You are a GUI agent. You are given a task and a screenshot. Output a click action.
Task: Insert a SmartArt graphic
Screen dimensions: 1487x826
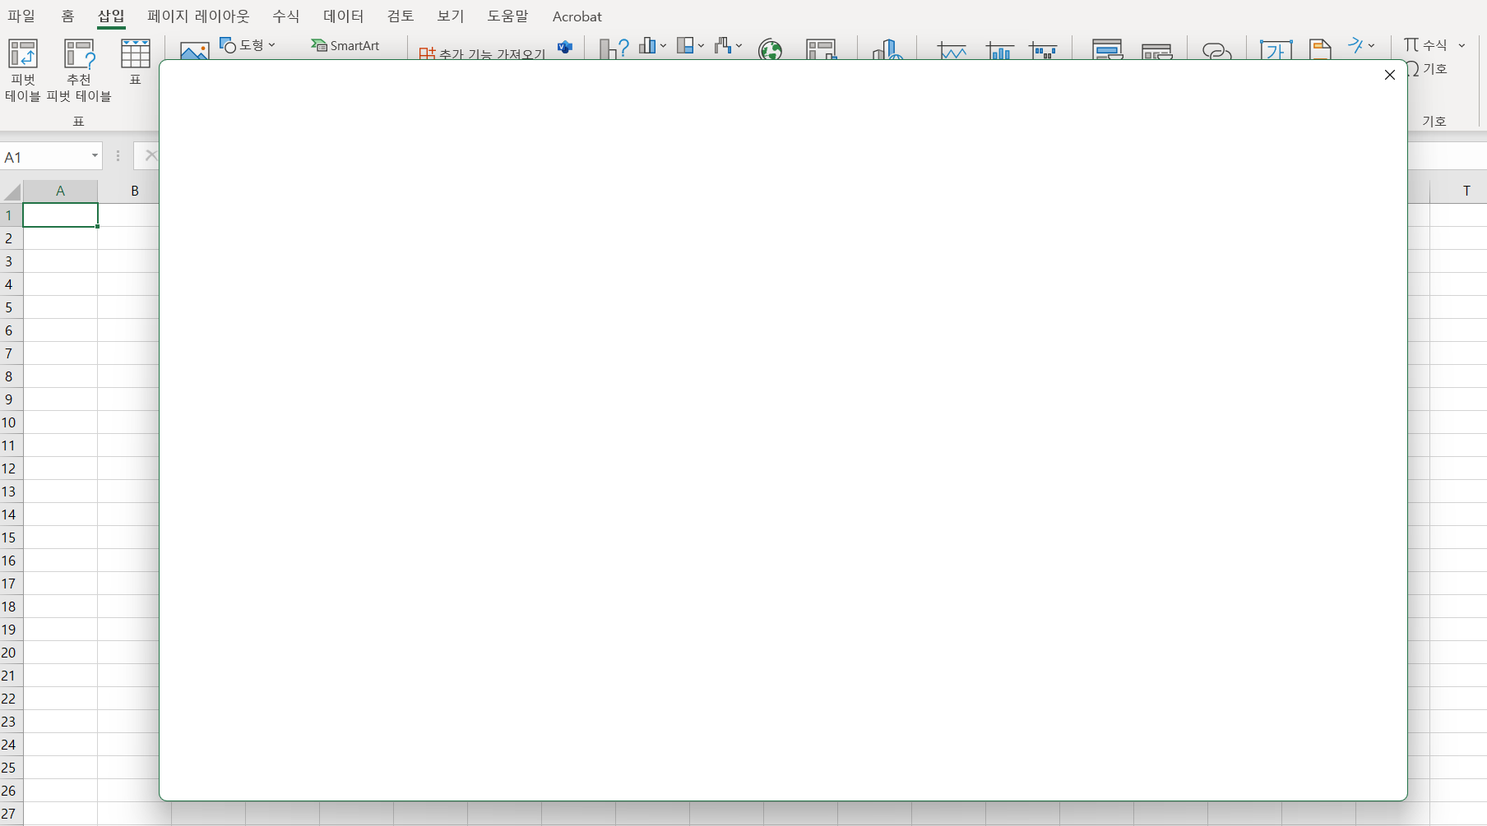pyautogui.click(x=345, y=45)
